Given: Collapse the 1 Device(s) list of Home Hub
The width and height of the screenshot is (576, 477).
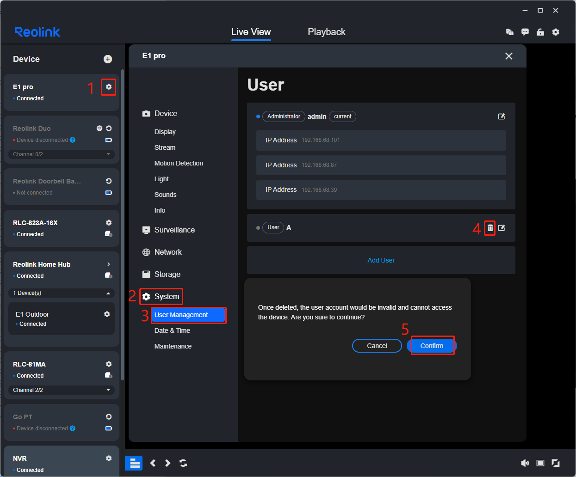Looking at the screenshot, I should click(x=62, y=293).
